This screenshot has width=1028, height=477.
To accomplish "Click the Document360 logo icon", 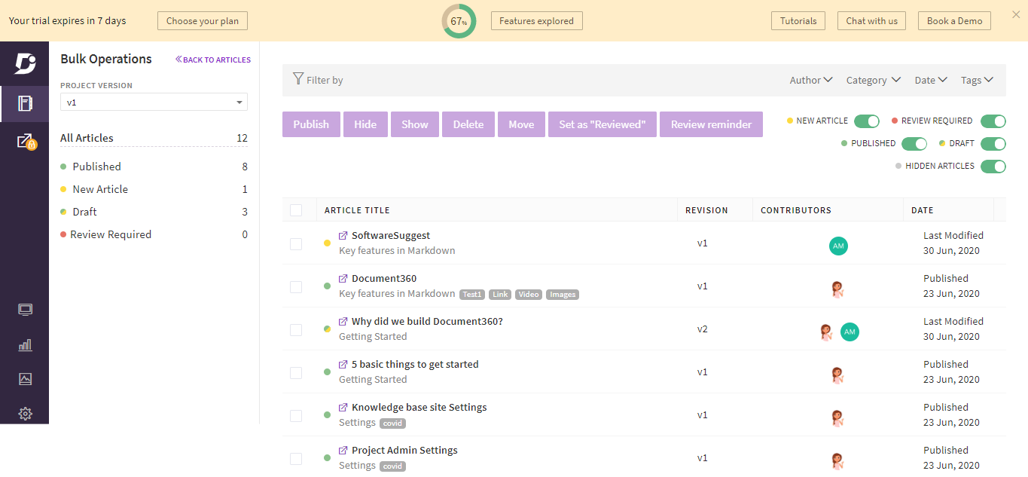I will 24,64.
